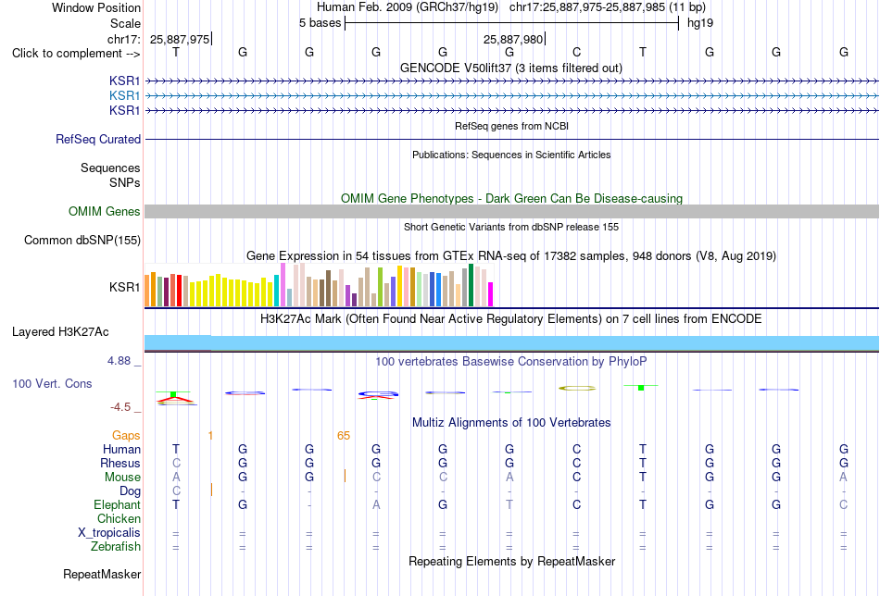
Task: Open the '100 Vert. Cons' track label
Action: (x=52, y=383)
